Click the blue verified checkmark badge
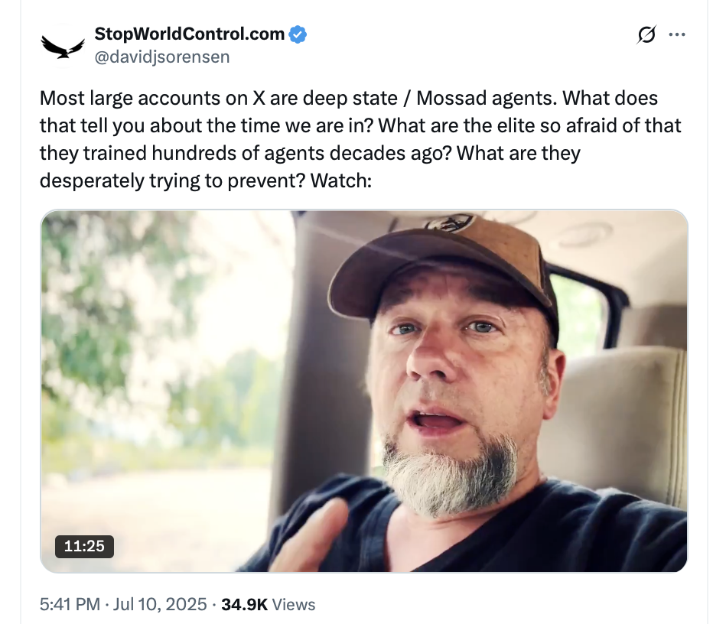The image size is (713, 624). click(x=298, y=34)
